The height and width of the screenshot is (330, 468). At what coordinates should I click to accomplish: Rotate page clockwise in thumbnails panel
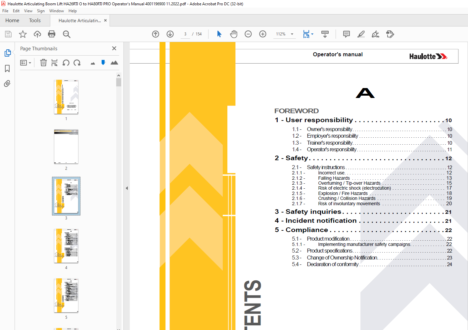[77, 63]
